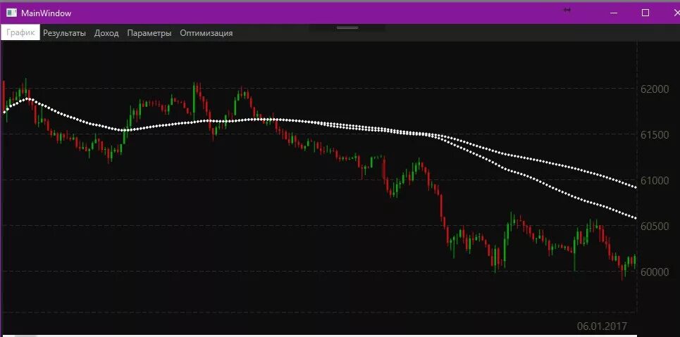
Task: Click the 62000 price axis label
Action: pos(655,89)
